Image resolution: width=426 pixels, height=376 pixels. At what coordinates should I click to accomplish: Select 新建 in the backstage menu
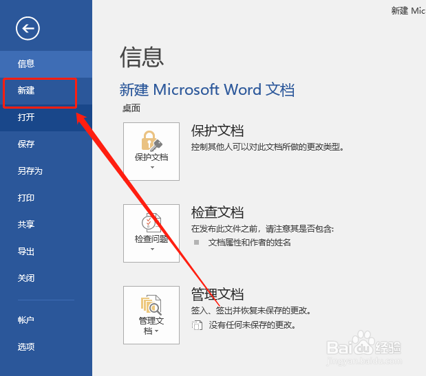46,91
